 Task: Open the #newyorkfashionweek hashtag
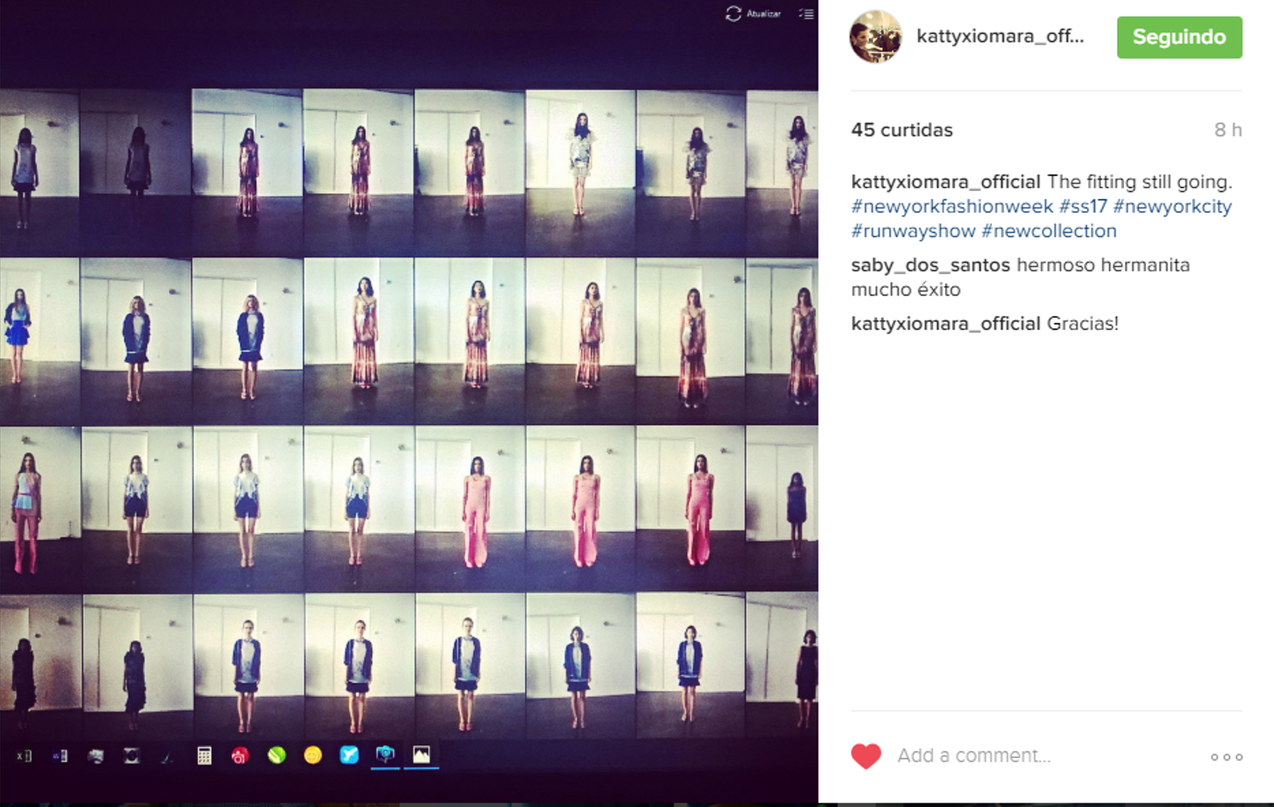coord(951,207)
